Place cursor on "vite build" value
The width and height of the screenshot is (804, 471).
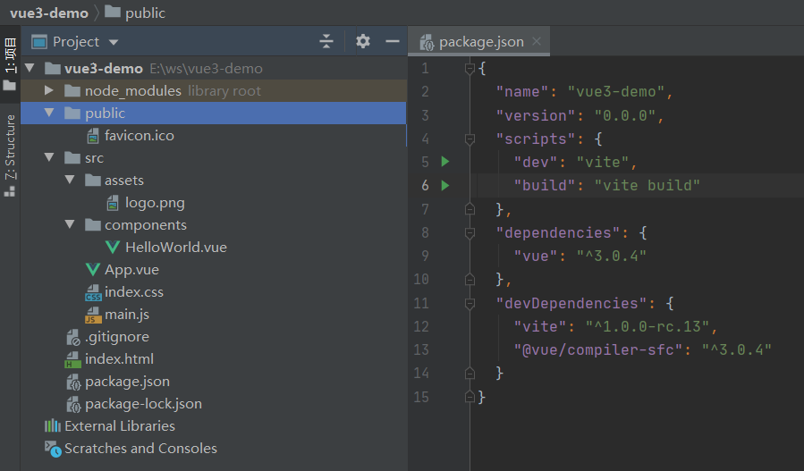click(647, 185)
